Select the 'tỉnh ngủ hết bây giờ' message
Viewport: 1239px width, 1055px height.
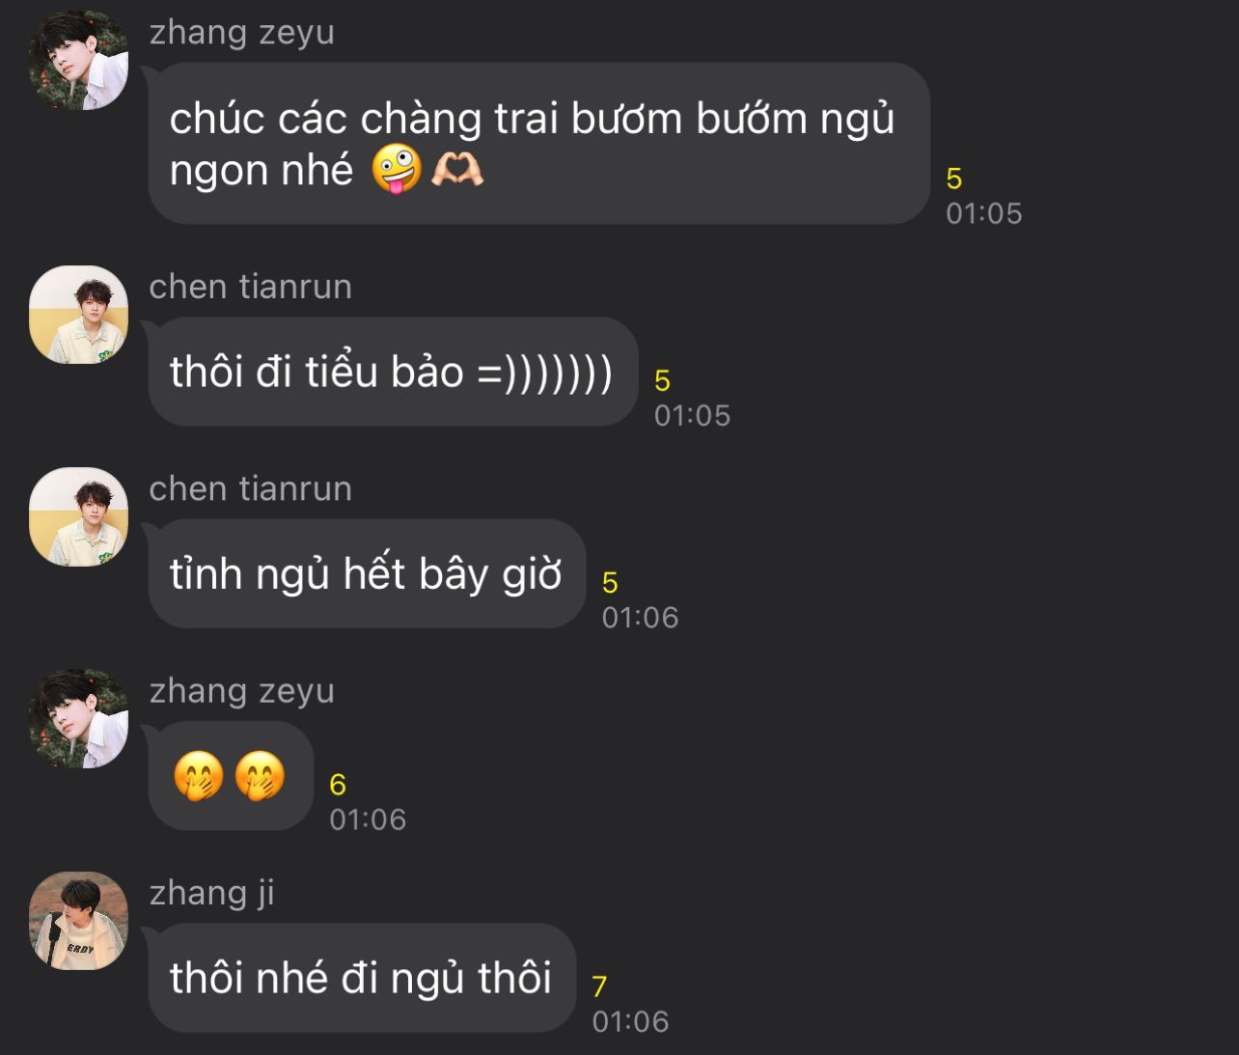click(x=367, y=573)
